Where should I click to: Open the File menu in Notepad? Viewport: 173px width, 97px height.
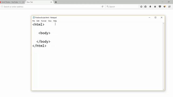pyautogui.click(x=34, y=21)
